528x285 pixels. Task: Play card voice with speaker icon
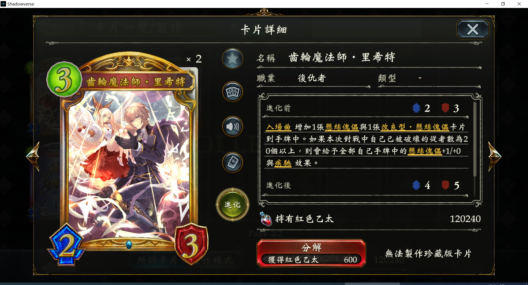point(232,126)
